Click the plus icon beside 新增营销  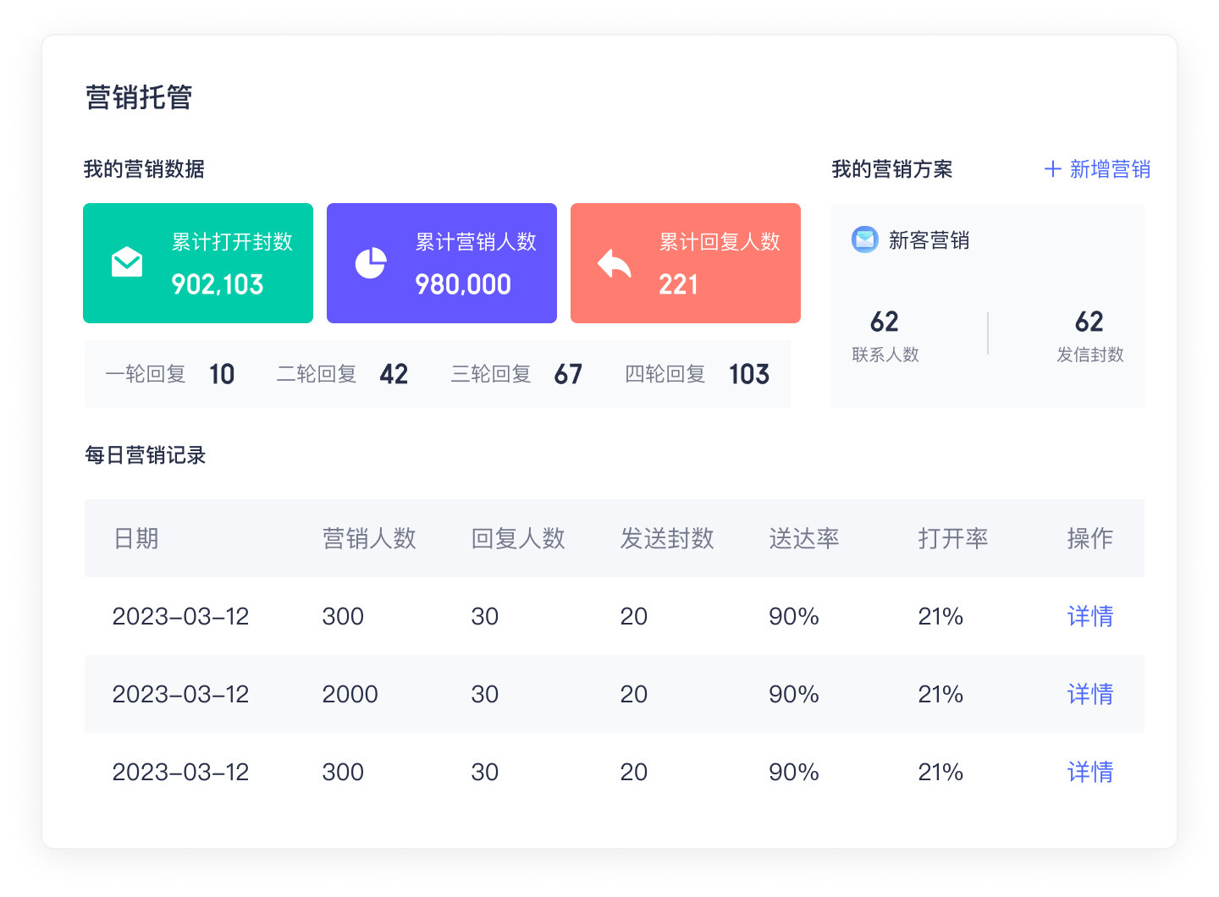(x=1052, y=168)
